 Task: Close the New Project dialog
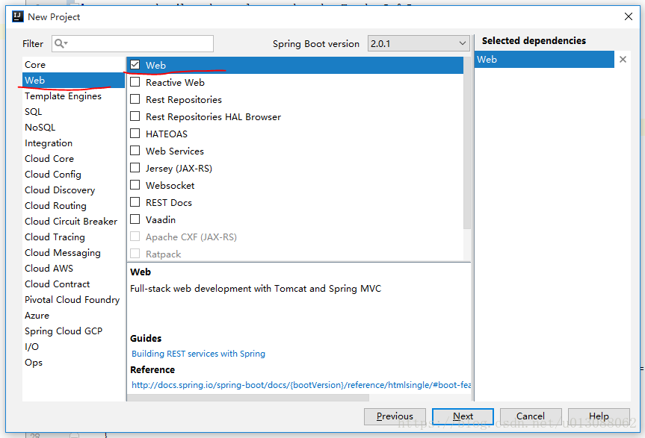click(628, 16)
